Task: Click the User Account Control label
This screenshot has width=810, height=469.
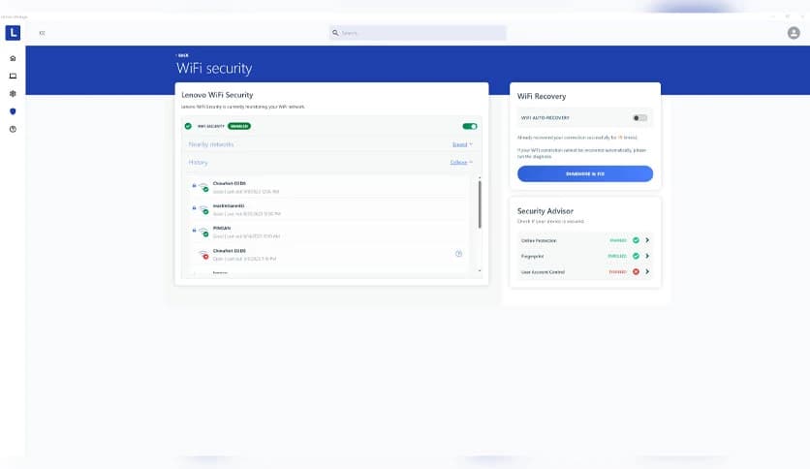Action: 543,272
